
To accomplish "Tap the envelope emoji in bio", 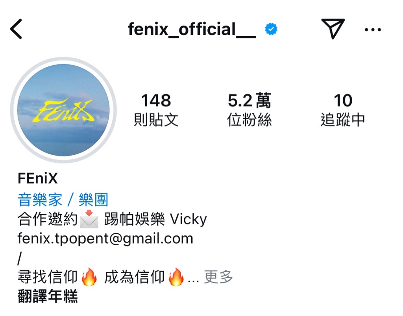I will [89, 219].
